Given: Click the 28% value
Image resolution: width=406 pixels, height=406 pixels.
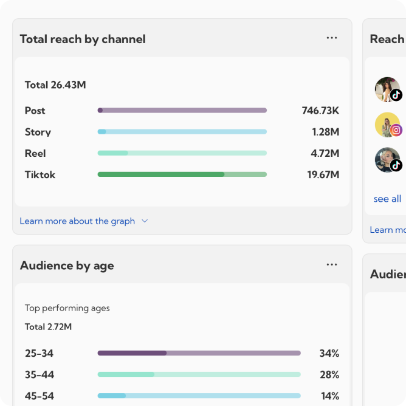Looking at the screenshot, I should [329, 374].
